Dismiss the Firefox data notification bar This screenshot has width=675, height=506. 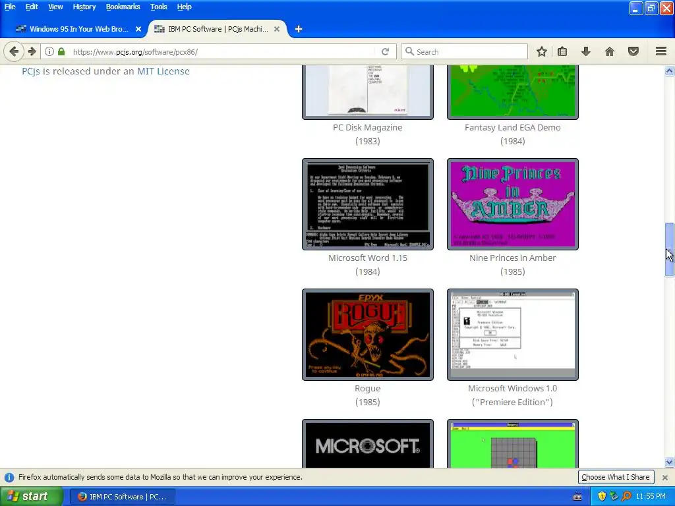[x=664, y=477]
